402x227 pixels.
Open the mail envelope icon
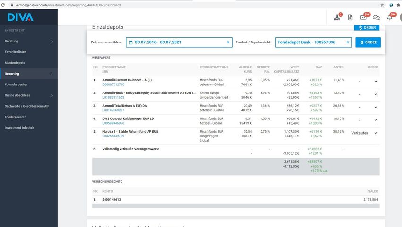tap(363, 17)
